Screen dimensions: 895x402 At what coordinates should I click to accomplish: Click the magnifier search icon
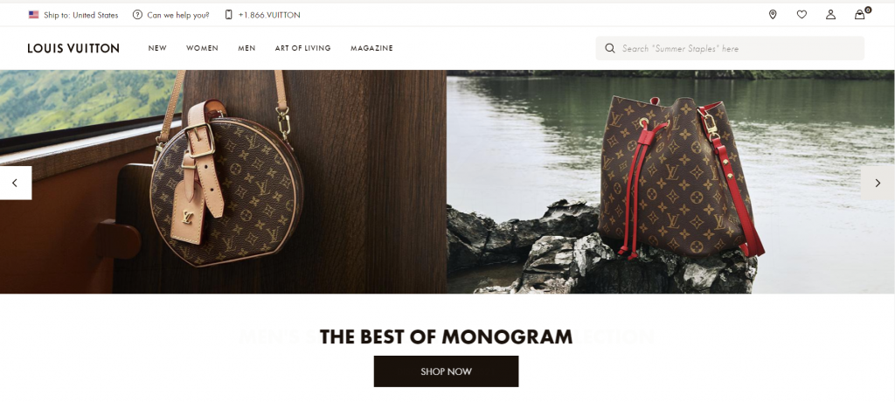pyautogui.click(x=609, y=49)
